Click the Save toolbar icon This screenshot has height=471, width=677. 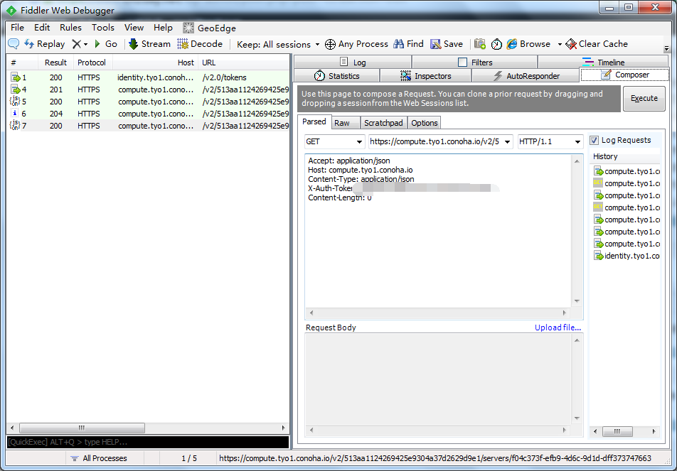tap(447, 44)
